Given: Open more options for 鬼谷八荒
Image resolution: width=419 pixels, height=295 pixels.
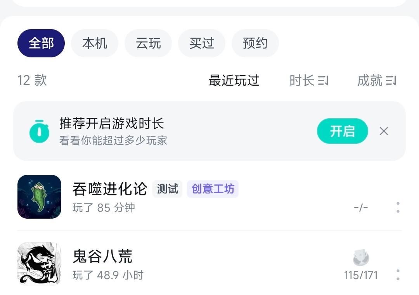Looking at the screenshot, I should (398, 275).
